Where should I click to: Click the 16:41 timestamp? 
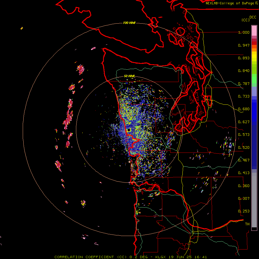(201, 257)
